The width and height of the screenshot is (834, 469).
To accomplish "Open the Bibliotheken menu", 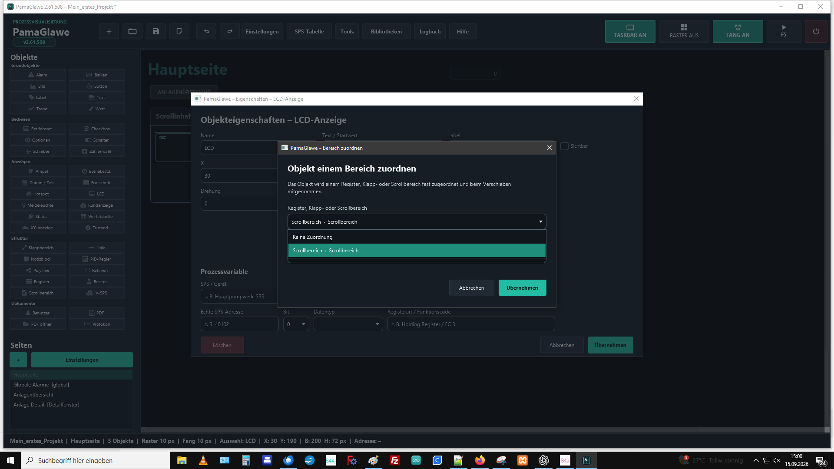I will click(x=386, y=31).
